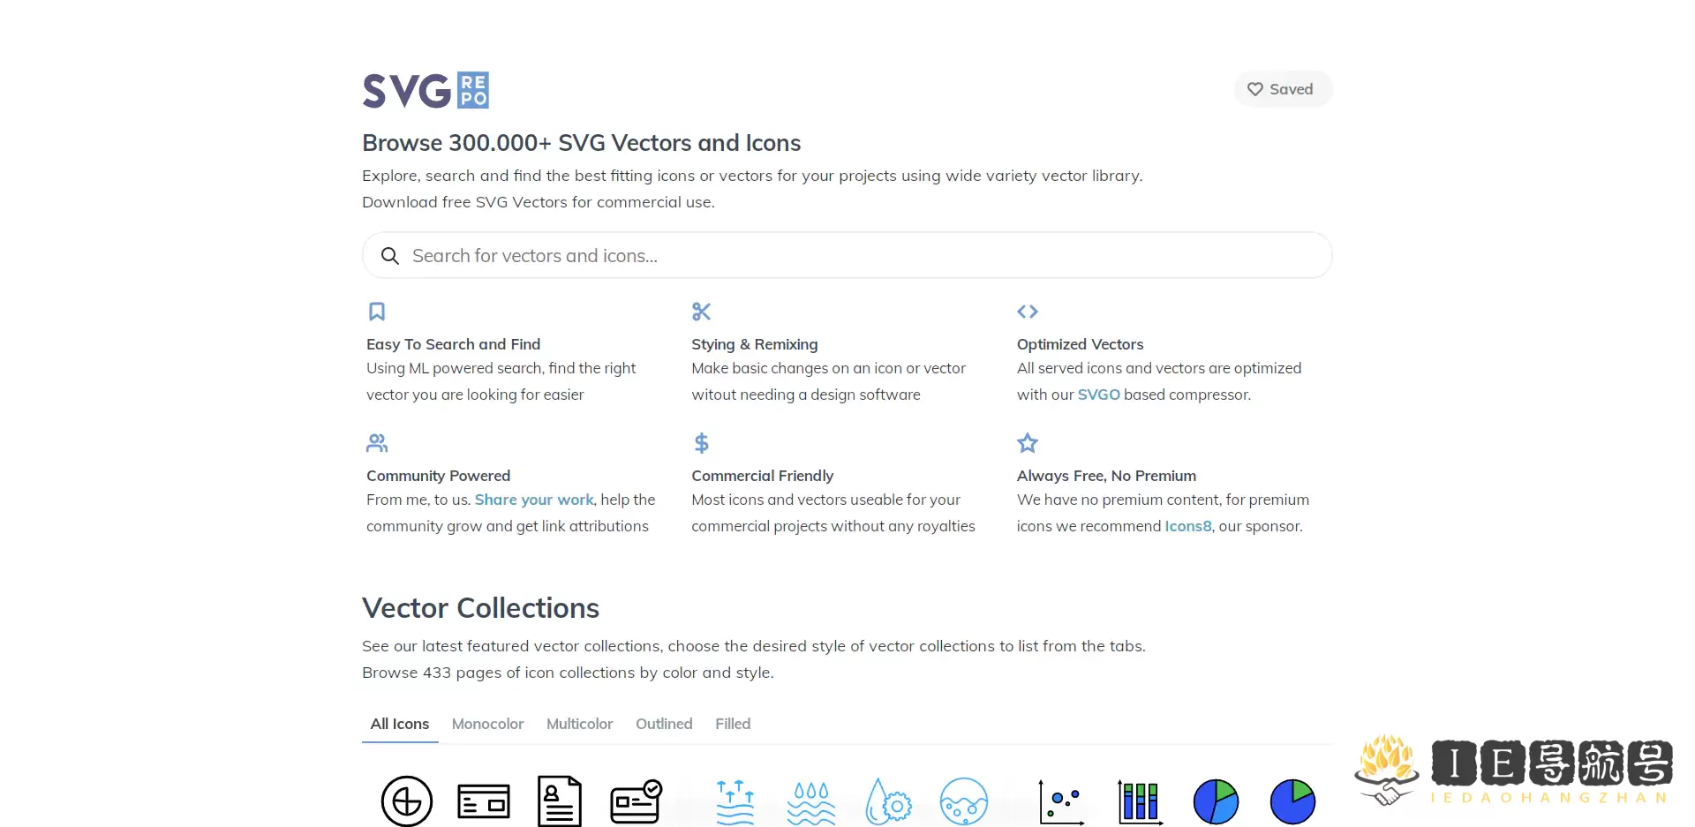Switch to the Monocolor tab
The image size is (1695, 827).
[x=487, y=724]
